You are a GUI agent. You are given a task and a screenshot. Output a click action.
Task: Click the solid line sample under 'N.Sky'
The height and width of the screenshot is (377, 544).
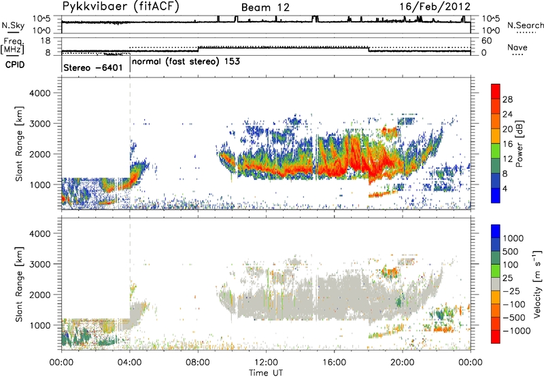(x=13, y=31)
